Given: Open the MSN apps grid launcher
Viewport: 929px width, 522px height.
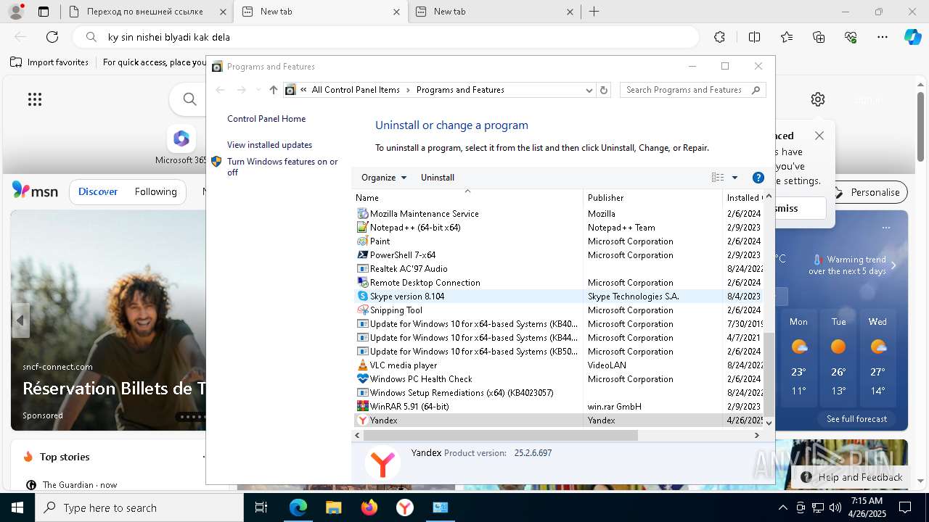Looking at the screenshot, I should click(x=35, y=99).
